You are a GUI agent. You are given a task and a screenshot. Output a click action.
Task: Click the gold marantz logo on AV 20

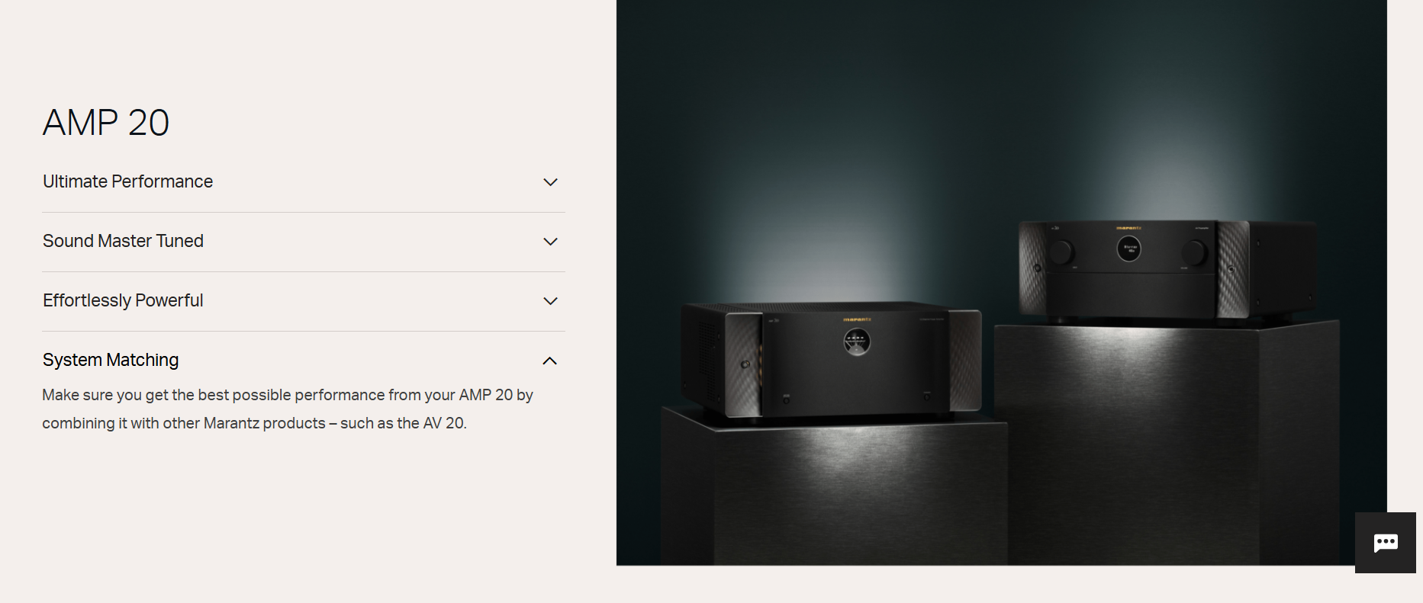[x=1129, y=228]
